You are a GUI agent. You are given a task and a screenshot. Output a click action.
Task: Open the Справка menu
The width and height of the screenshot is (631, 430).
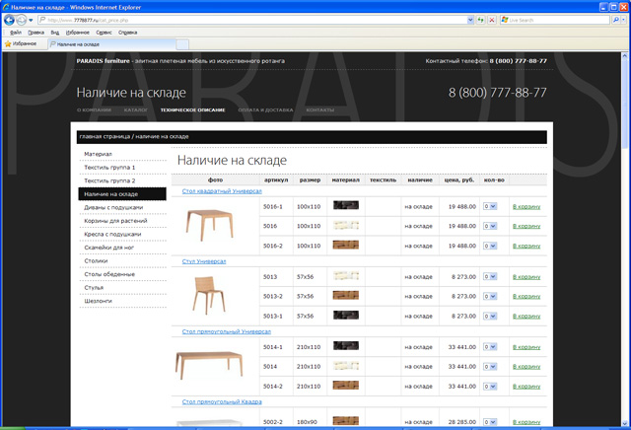click(x=127, y=33)
